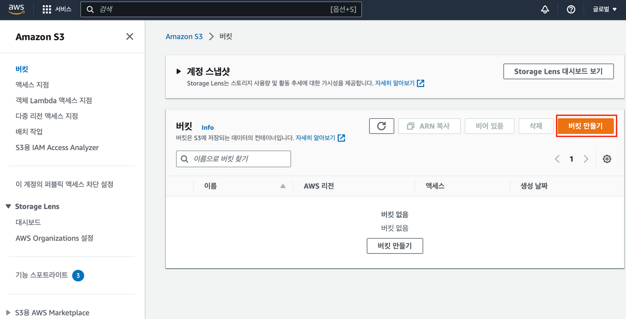626x319 pixels.
Task: Click the AWS 리전 column header
Action: click(319, 186)
